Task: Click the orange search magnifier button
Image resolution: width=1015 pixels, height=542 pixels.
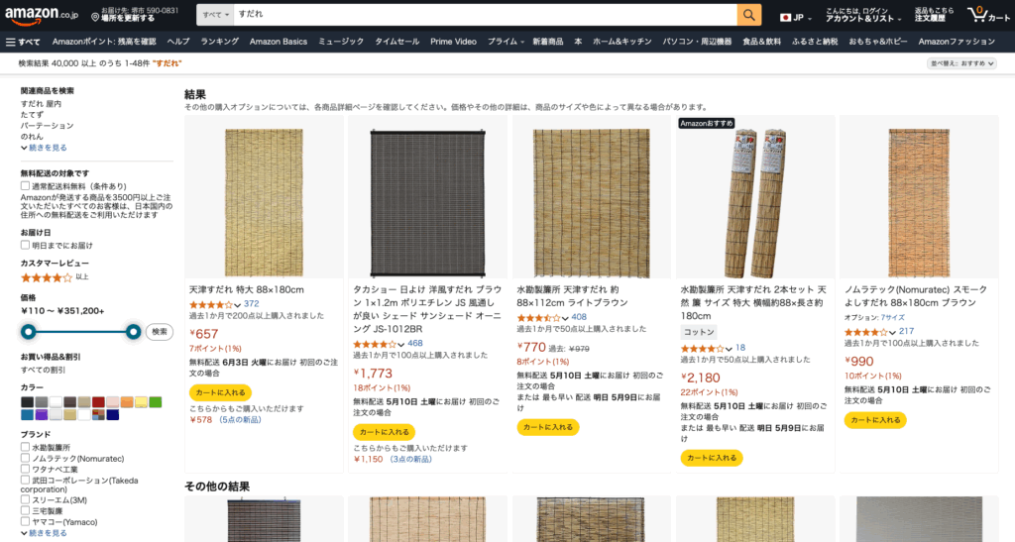Action: (x=749, y=15)
